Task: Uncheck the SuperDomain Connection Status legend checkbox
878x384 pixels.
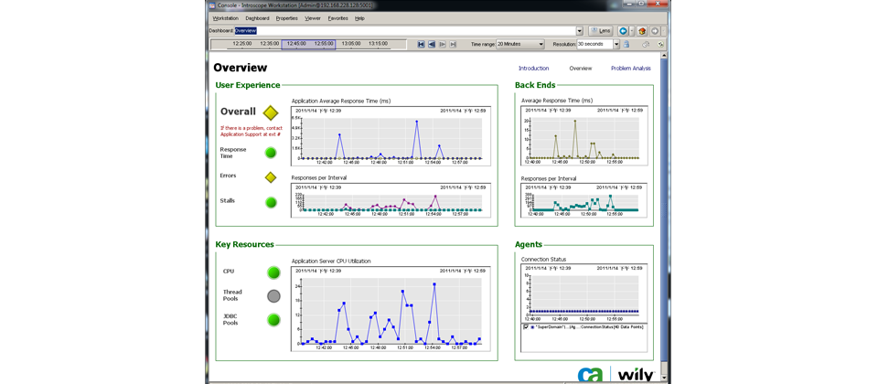Action: click(x=525, y=326)
